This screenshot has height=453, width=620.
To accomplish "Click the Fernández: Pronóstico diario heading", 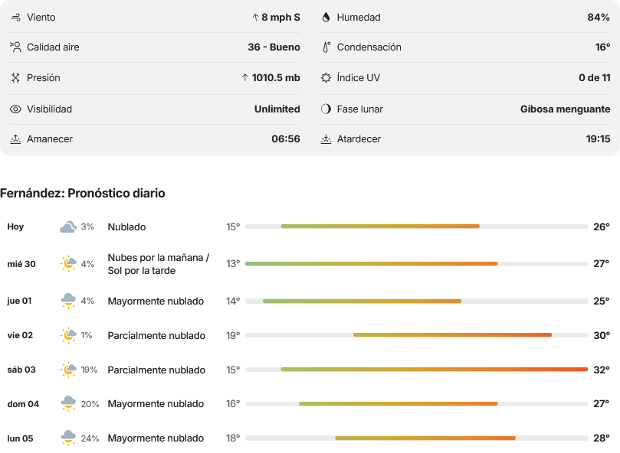I will pyautogui.click(x=83, y=193).
